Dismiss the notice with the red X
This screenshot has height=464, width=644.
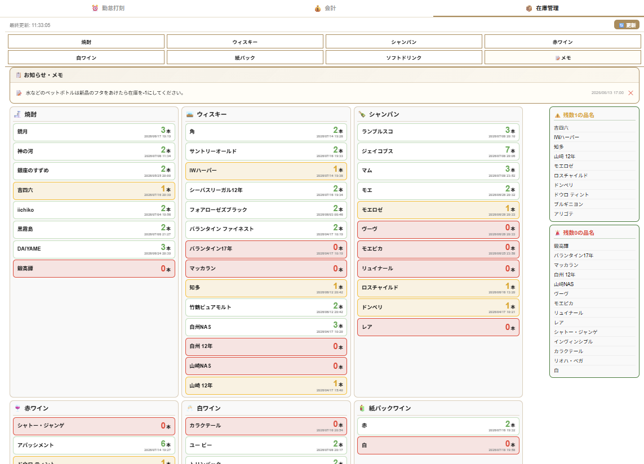[631, 93]
